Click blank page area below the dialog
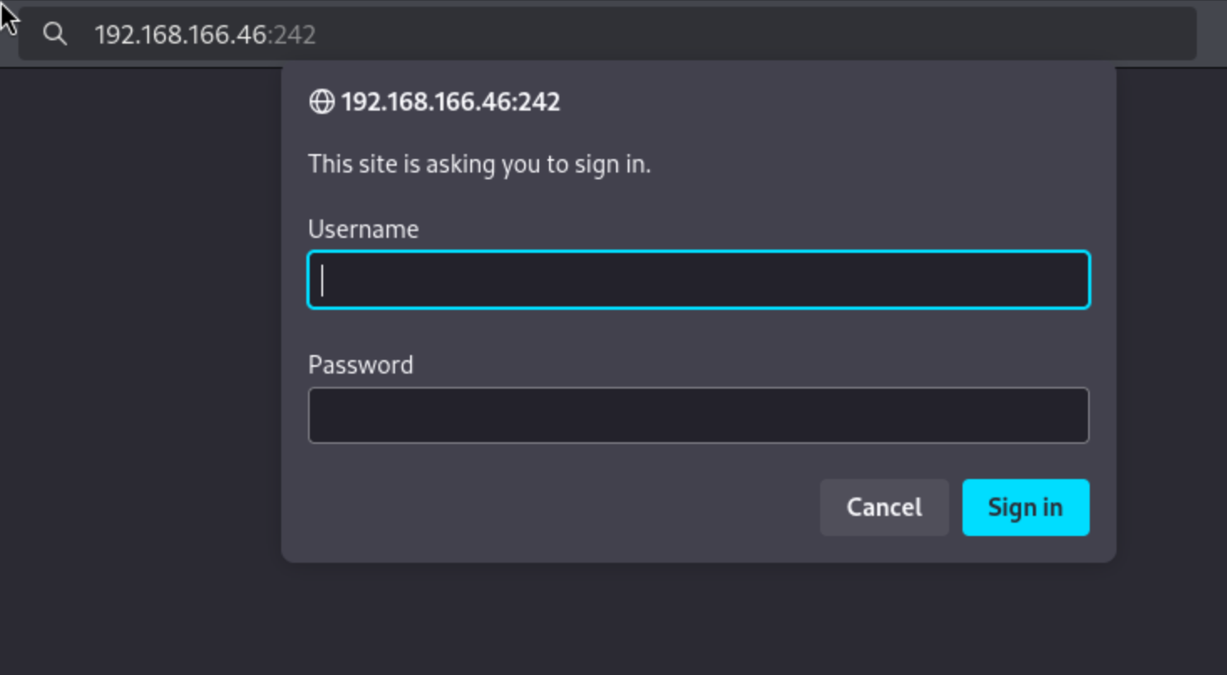 coord(698,620)
